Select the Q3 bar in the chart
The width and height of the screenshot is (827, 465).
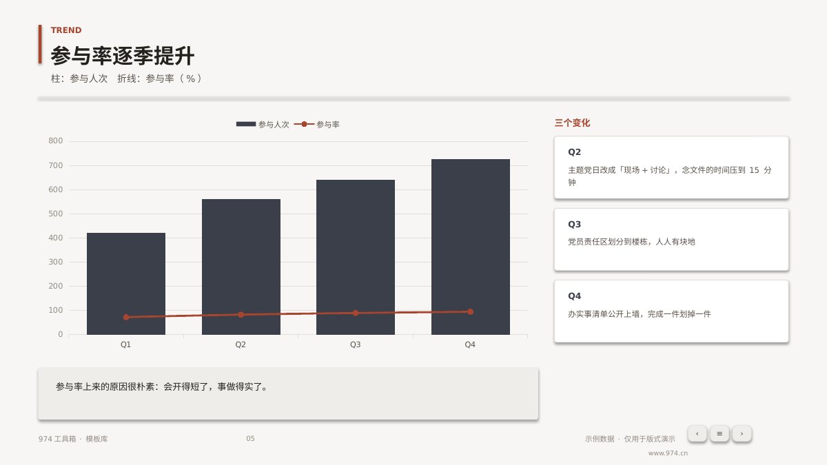[356, 257]
